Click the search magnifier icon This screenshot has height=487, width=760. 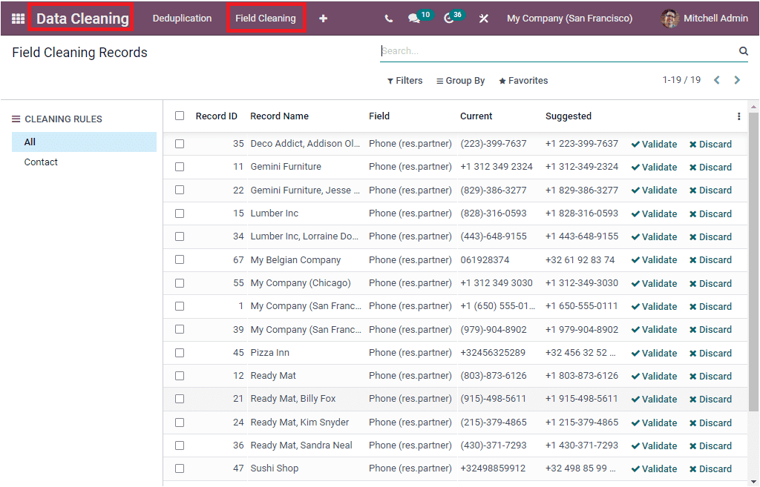tap(743, 51)
